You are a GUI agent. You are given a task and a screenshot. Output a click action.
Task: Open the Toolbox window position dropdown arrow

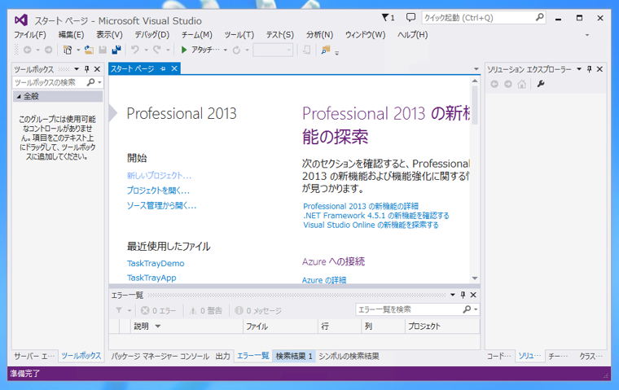[77, 69]
